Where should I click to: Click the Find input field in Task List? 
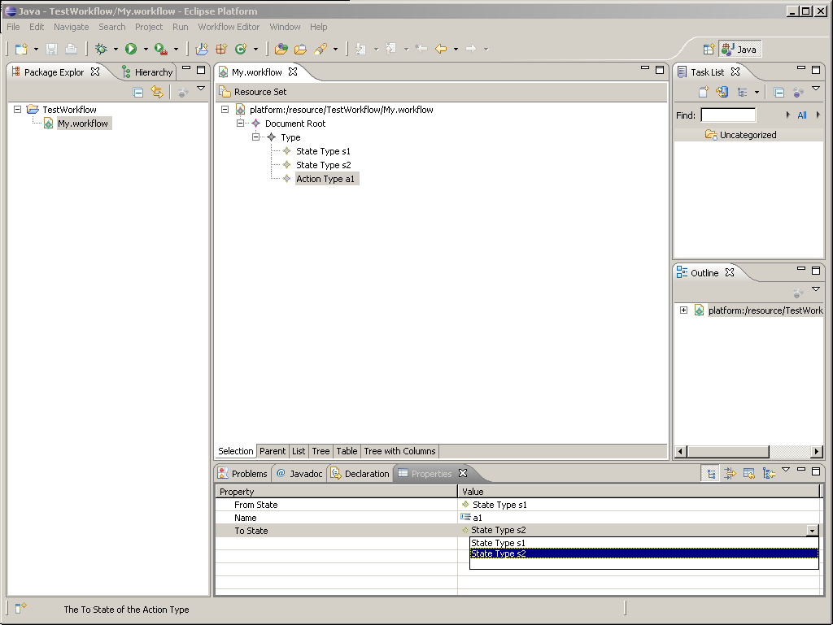coord(728,115)
